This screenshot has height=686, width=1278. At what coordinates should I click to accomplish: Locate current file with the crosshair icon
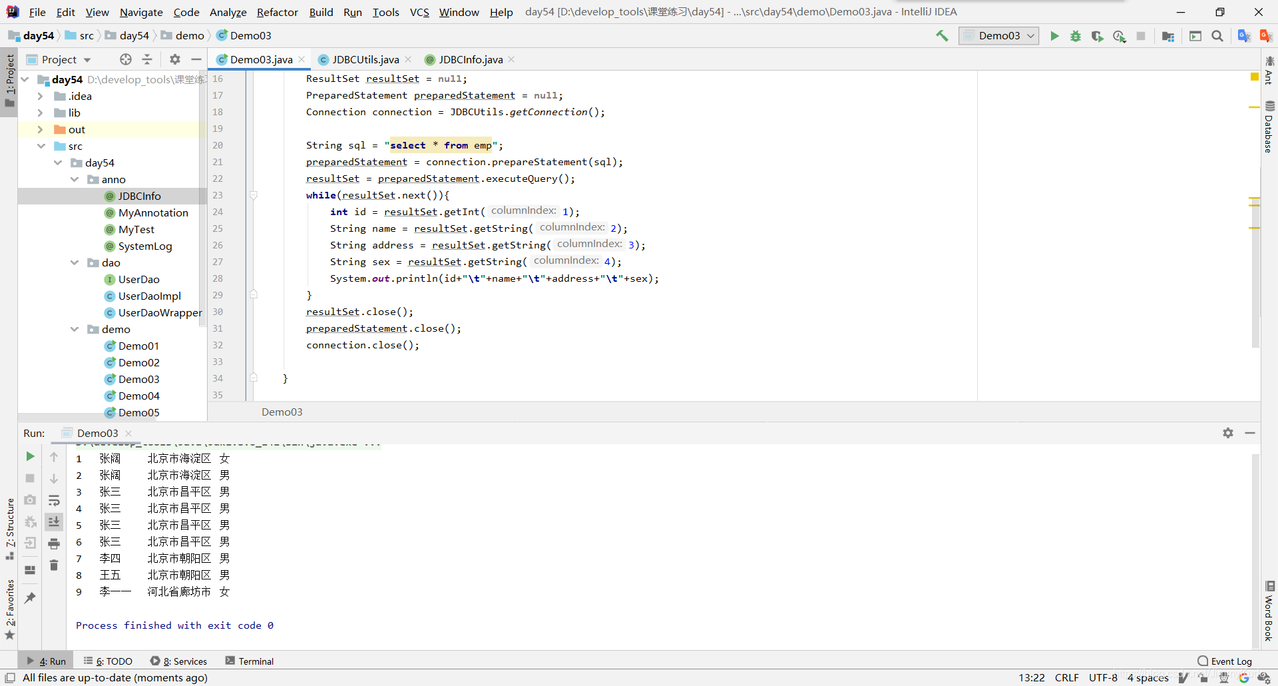(x=126, y=59)
